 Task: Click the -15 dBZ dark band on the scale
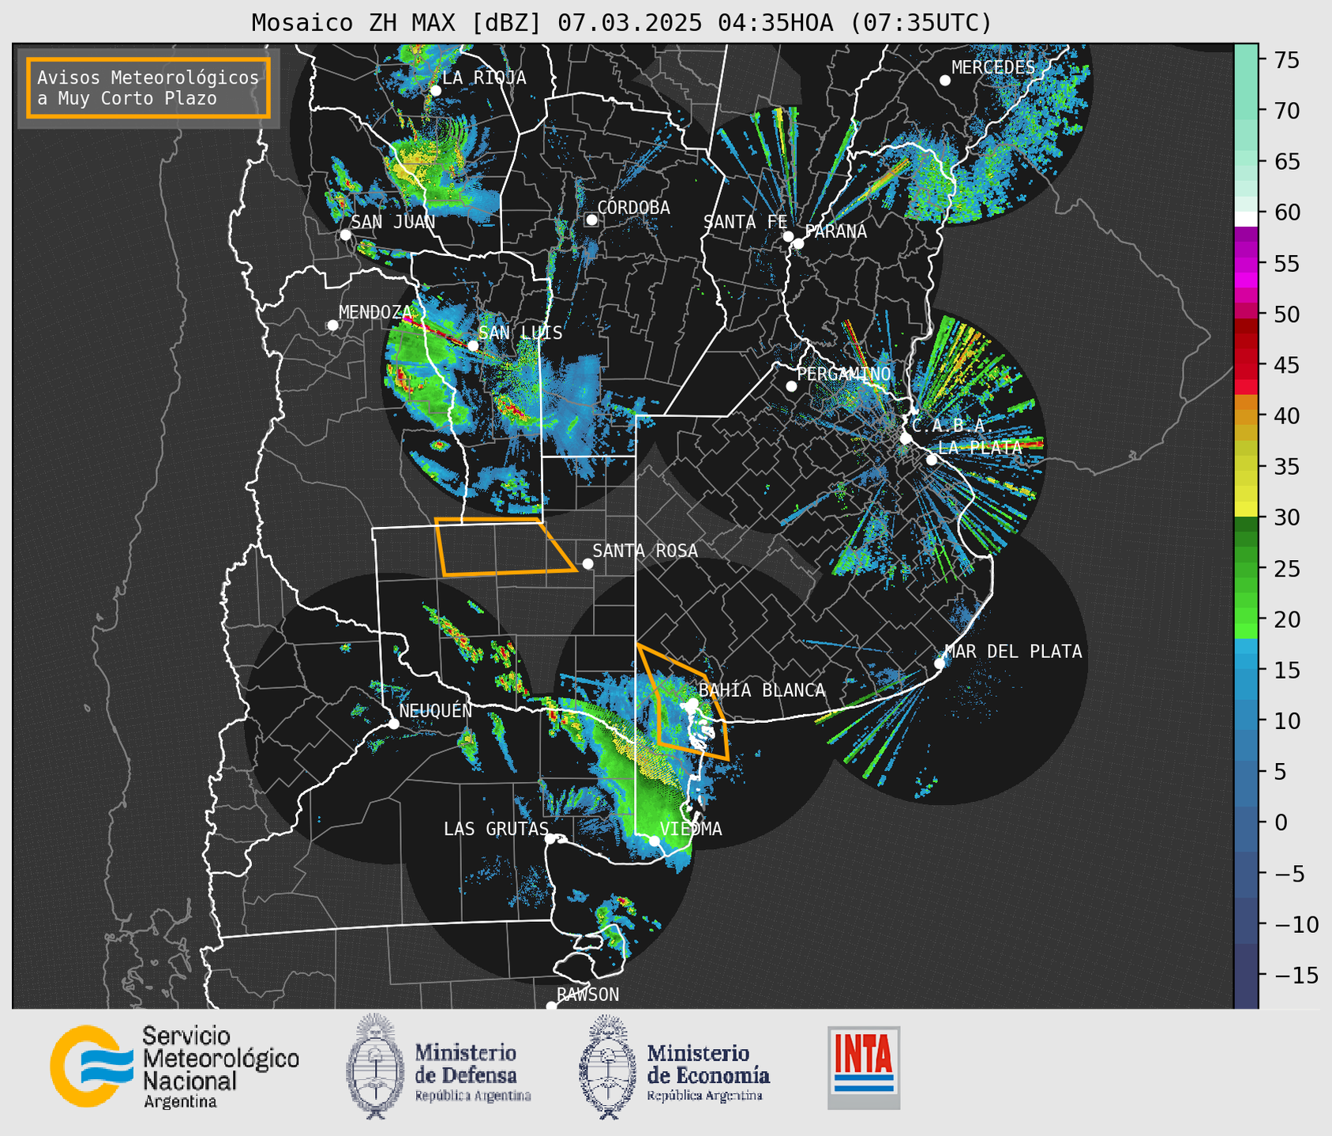(x=1246, y=975)
